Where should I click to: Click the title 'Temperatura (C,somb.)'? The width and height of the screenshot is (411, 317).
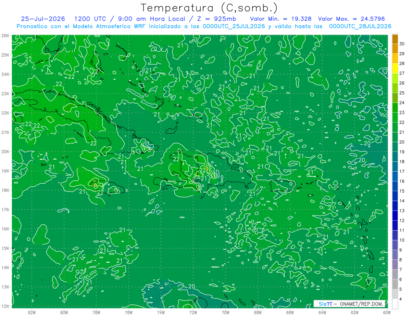209,8
